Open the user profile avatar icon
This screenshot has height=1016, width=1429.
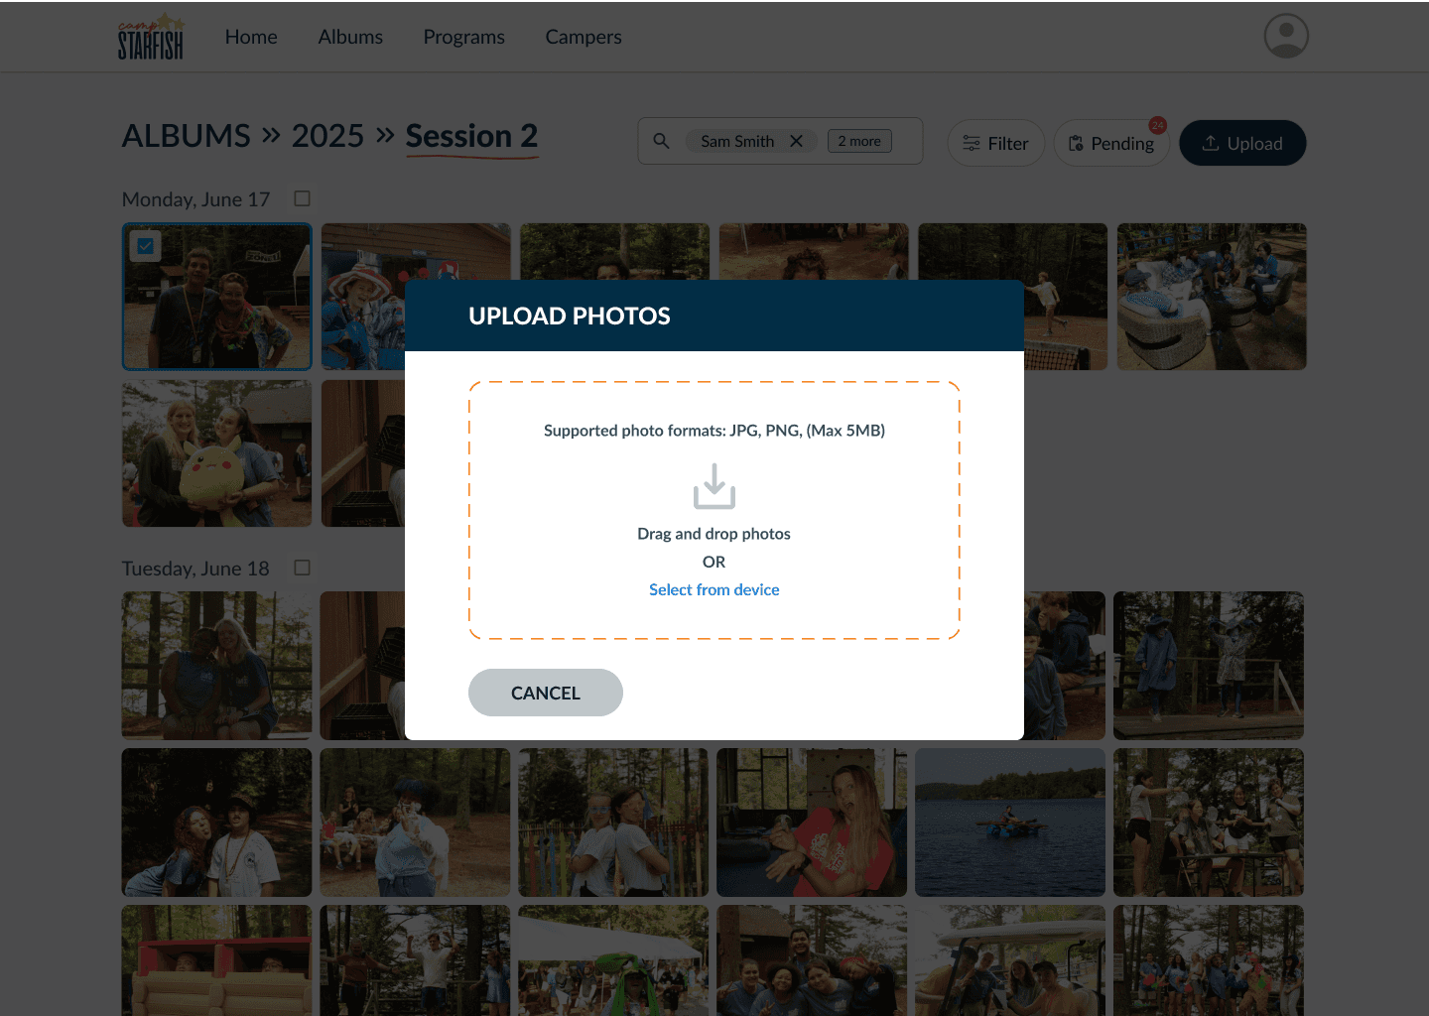coord(1286,36)
